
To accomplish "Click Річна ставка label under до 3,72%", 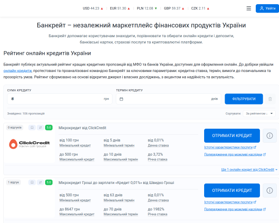I will coord(158,159).
